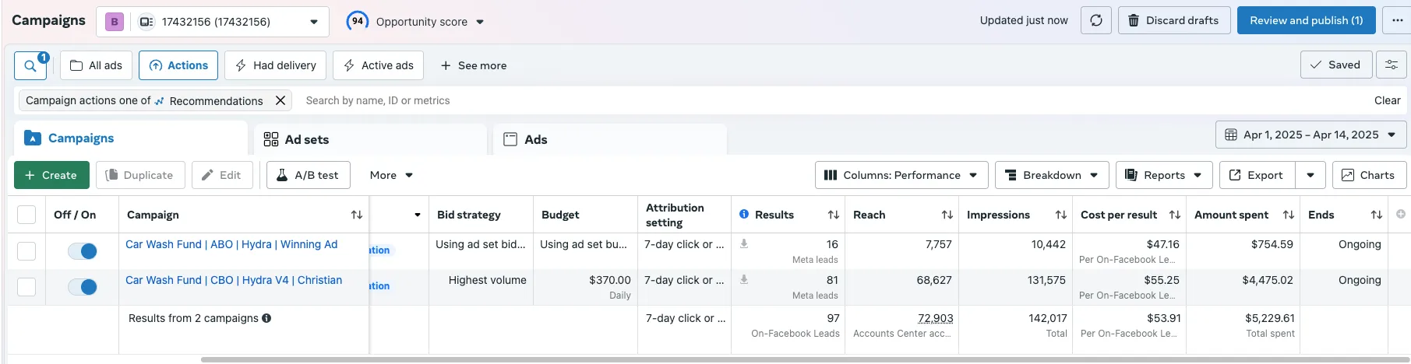Click See more filters
Screen dimensions: 1411x364
[474, 65]
